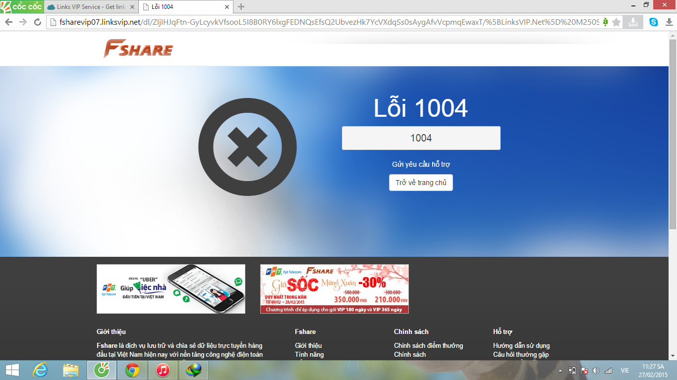Image resolution: width=677 pixels, height=380 pixels.
Task: Open the volume speaker tray icon
Action: 596,370
